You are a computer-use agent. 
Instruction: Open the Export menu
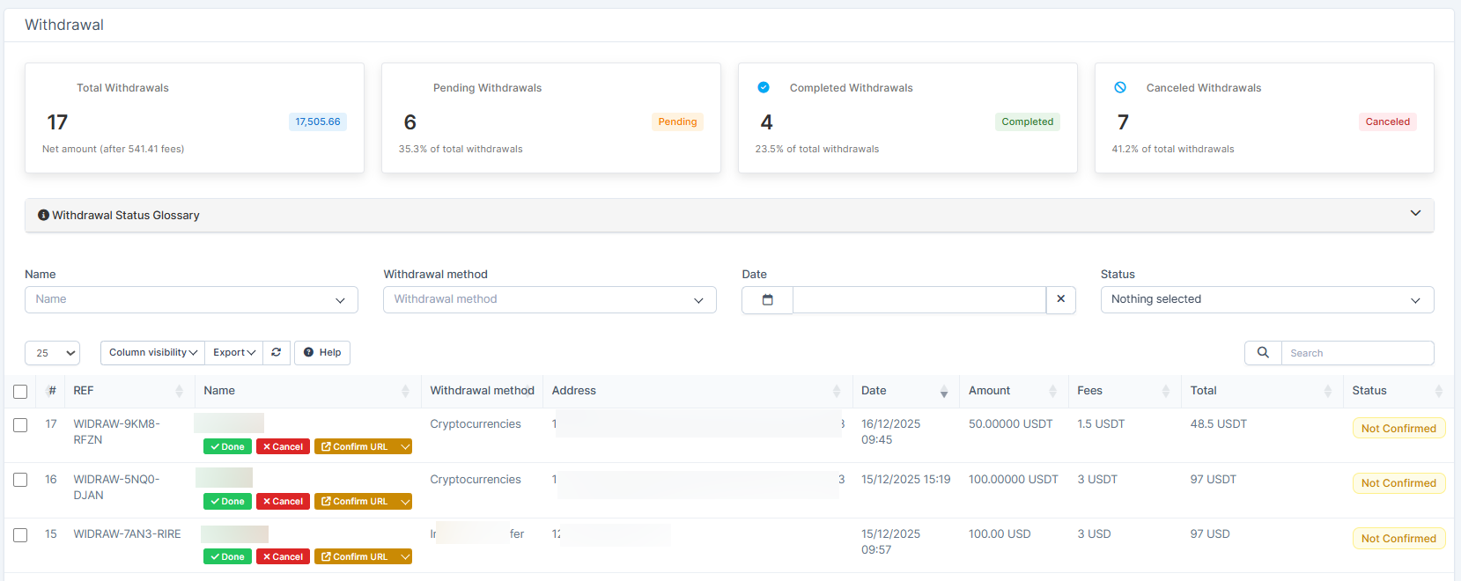(234, 352)
